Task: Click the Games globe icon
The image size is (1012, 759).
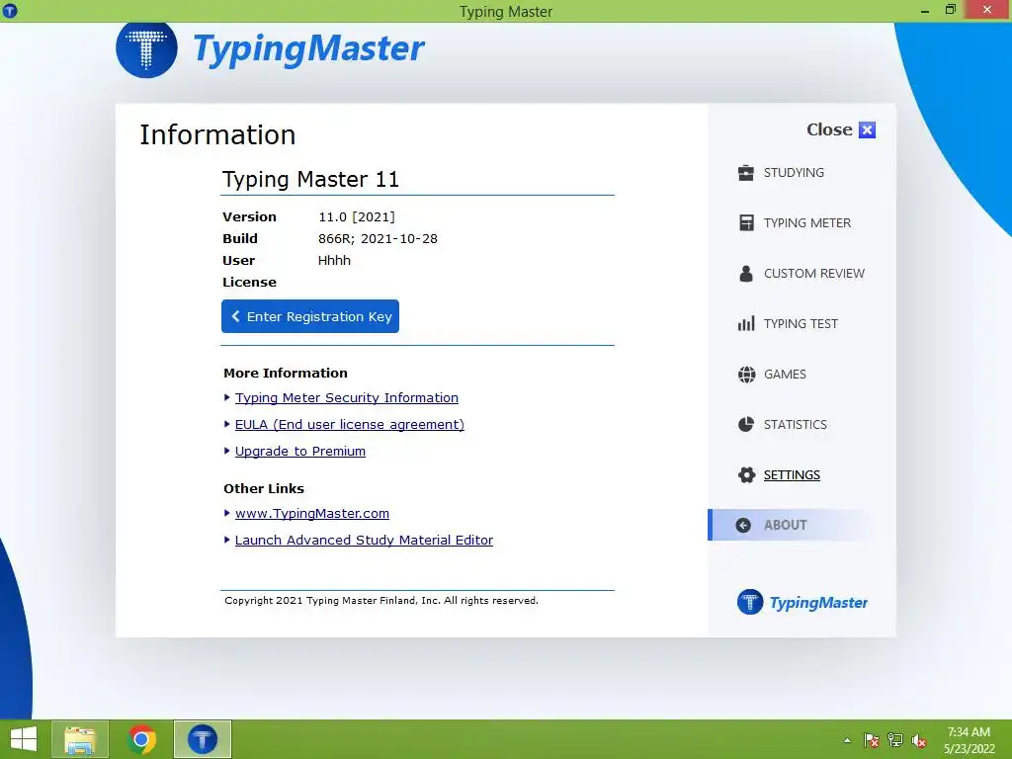Action: click(x=746, y=375)
